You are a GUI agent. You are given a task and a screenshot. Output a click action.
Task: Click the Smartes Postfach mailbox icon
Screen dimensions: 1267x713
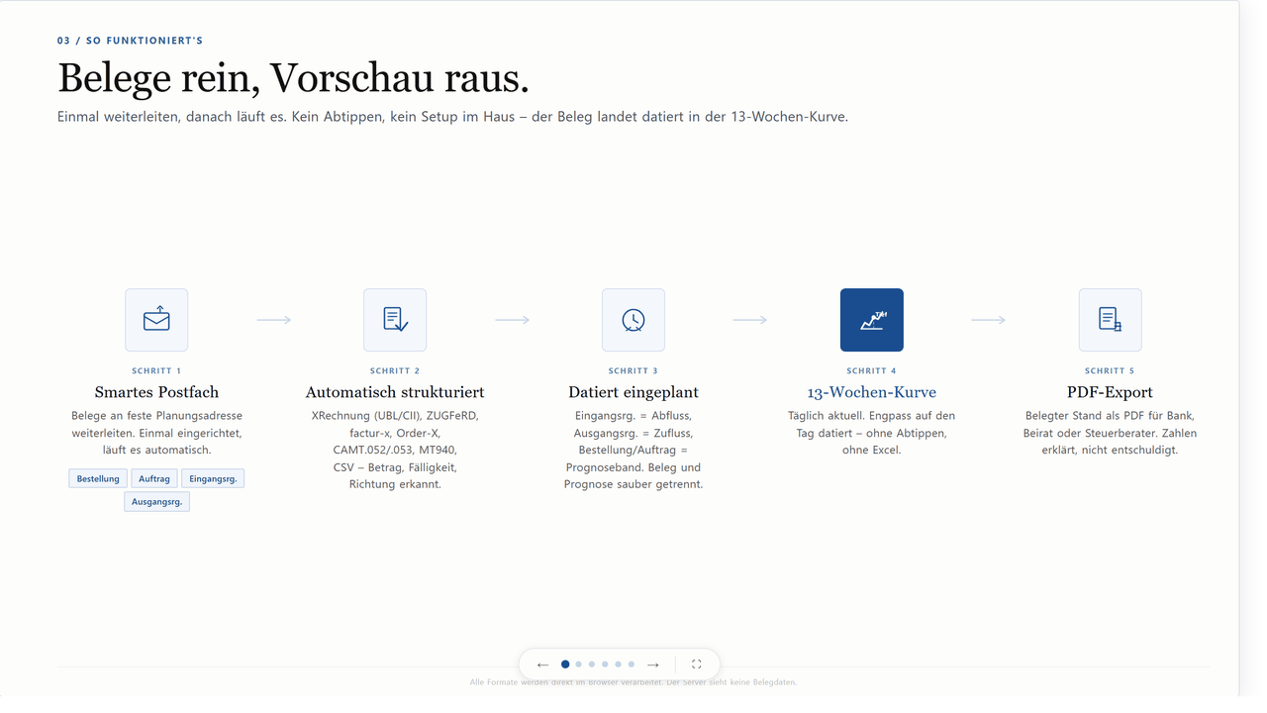pyautogui.click(x=156, y=320)
